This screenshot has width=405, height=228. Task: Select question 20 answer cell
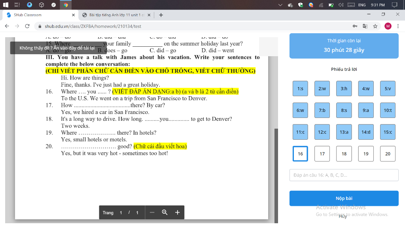(388, 154)
